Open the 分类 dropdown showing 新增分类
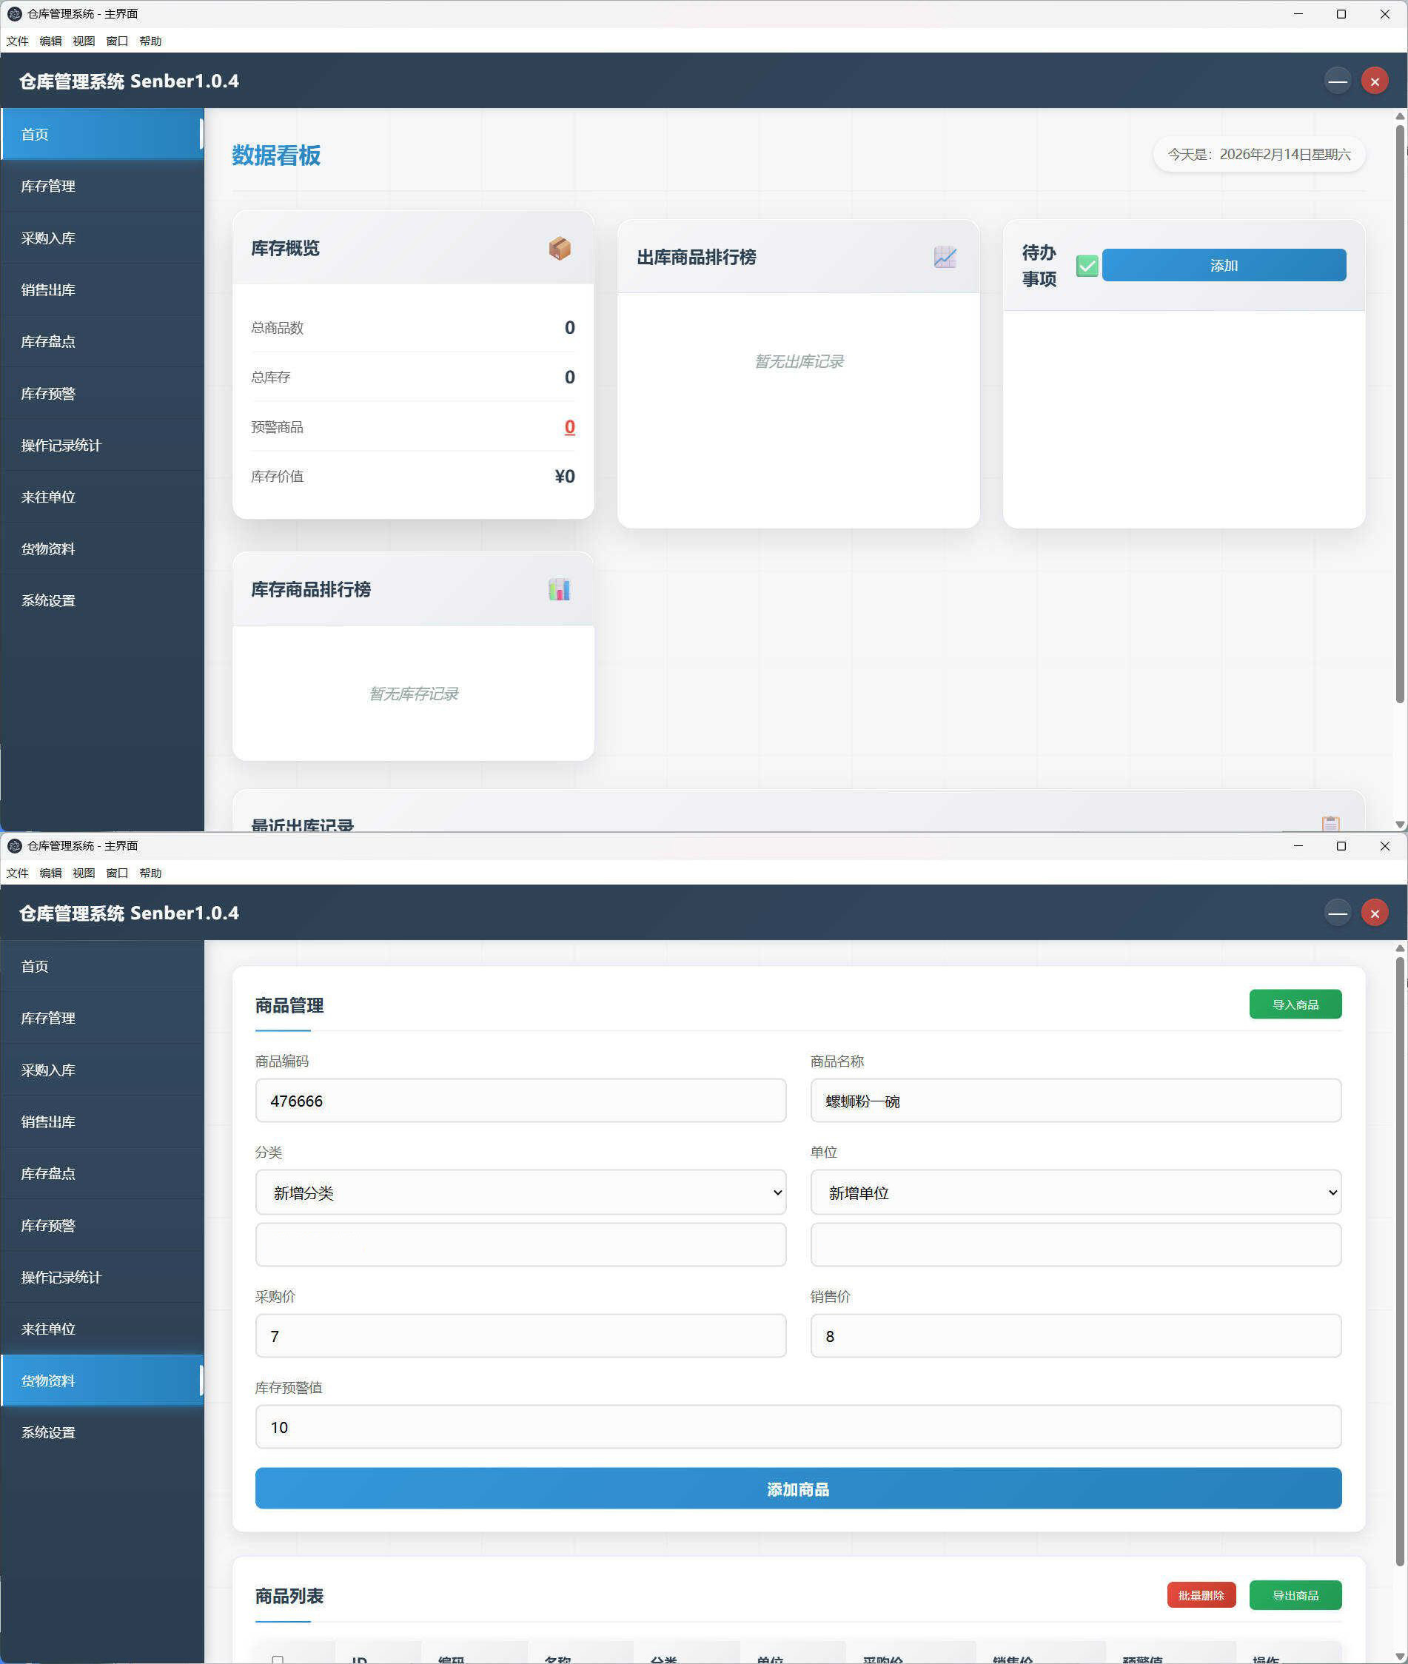Image resolution: width=1408 pixels, height=1664 pixels. pyautogui.click(x=520, y=1192)
